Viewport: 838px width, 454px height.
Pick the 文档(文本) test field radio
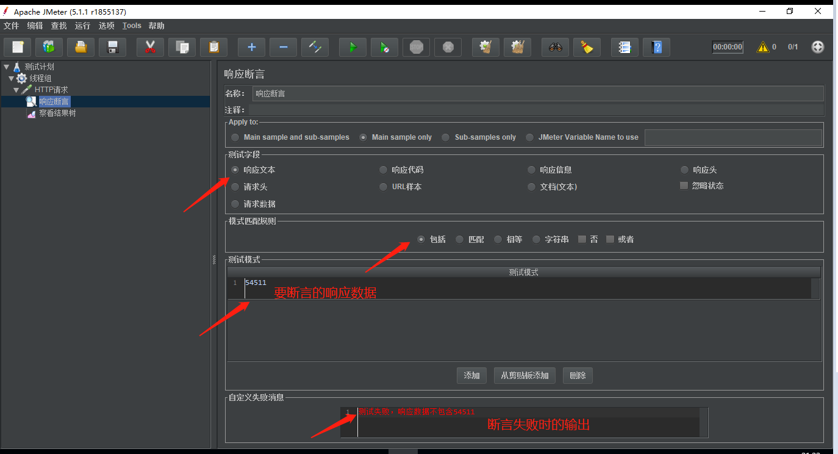[x=552, y=187]
